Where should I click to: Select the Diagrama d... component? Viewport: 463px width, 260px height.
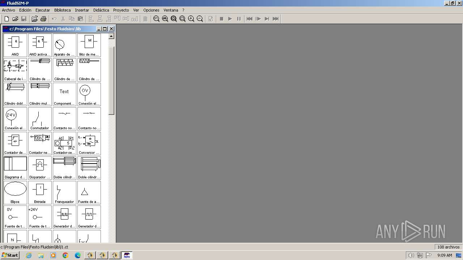pos(15,168)
